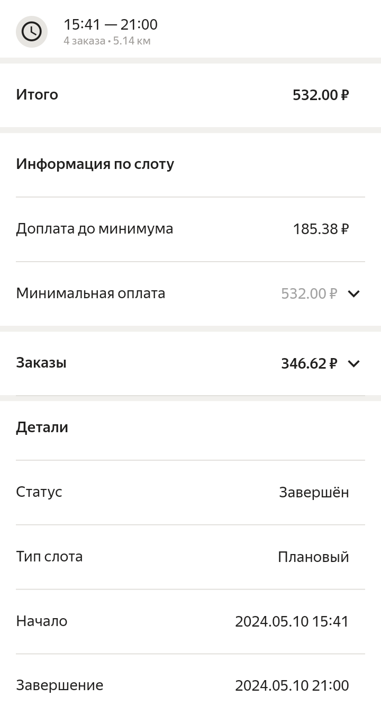Tap the Информация по слоту heading
This screenshot has width=381, height=705.
point(95,164)
